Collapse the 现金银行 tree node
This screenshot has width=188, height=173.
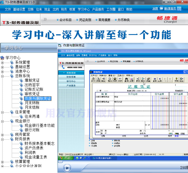click(x=3, y=121)
